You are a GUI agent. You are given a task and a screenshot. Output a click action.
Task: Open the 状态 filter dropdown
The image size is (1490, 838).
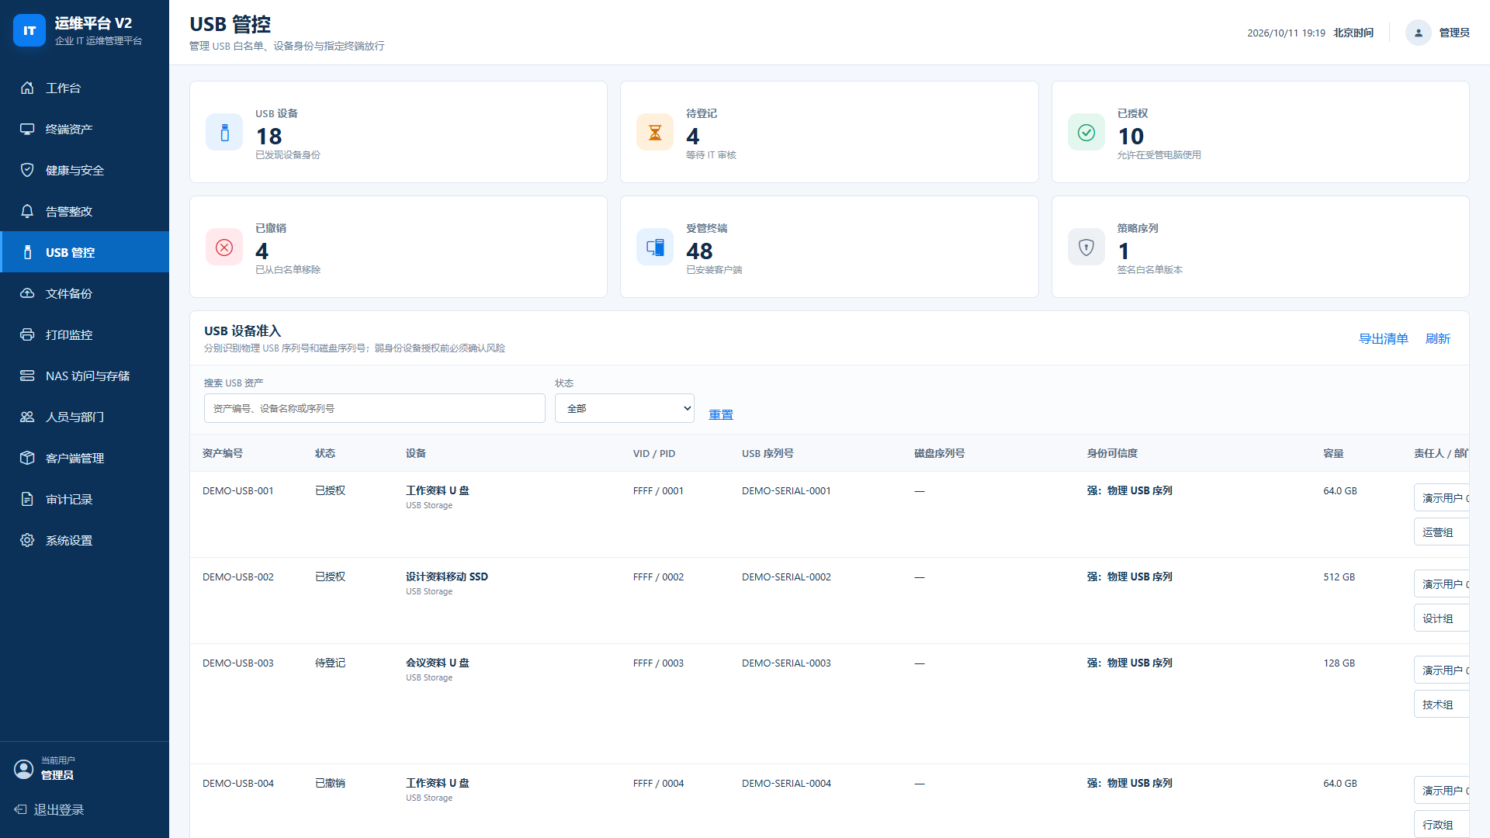point(625,408)
